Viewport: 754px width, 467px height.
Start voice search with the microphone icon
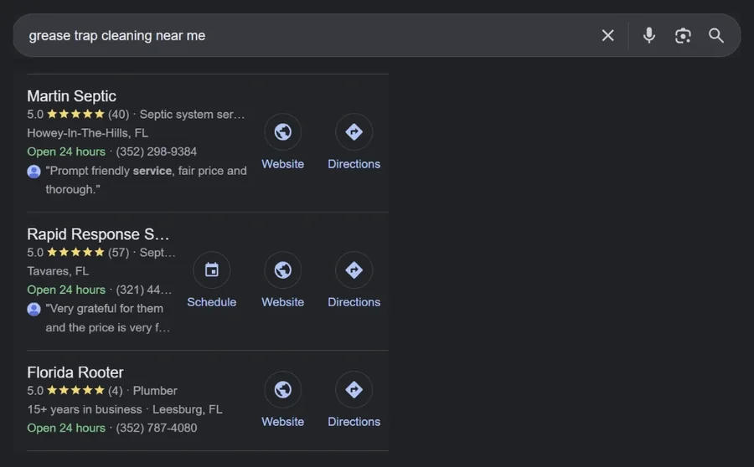[x=649, y=35]
